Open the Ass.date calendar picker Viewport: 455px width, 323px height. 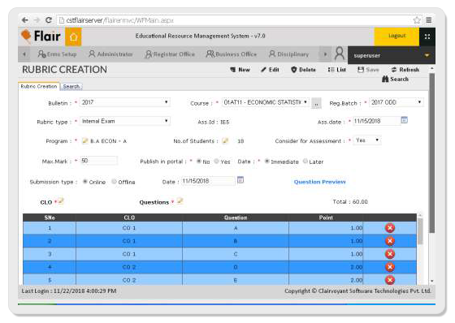coord(405,120)
